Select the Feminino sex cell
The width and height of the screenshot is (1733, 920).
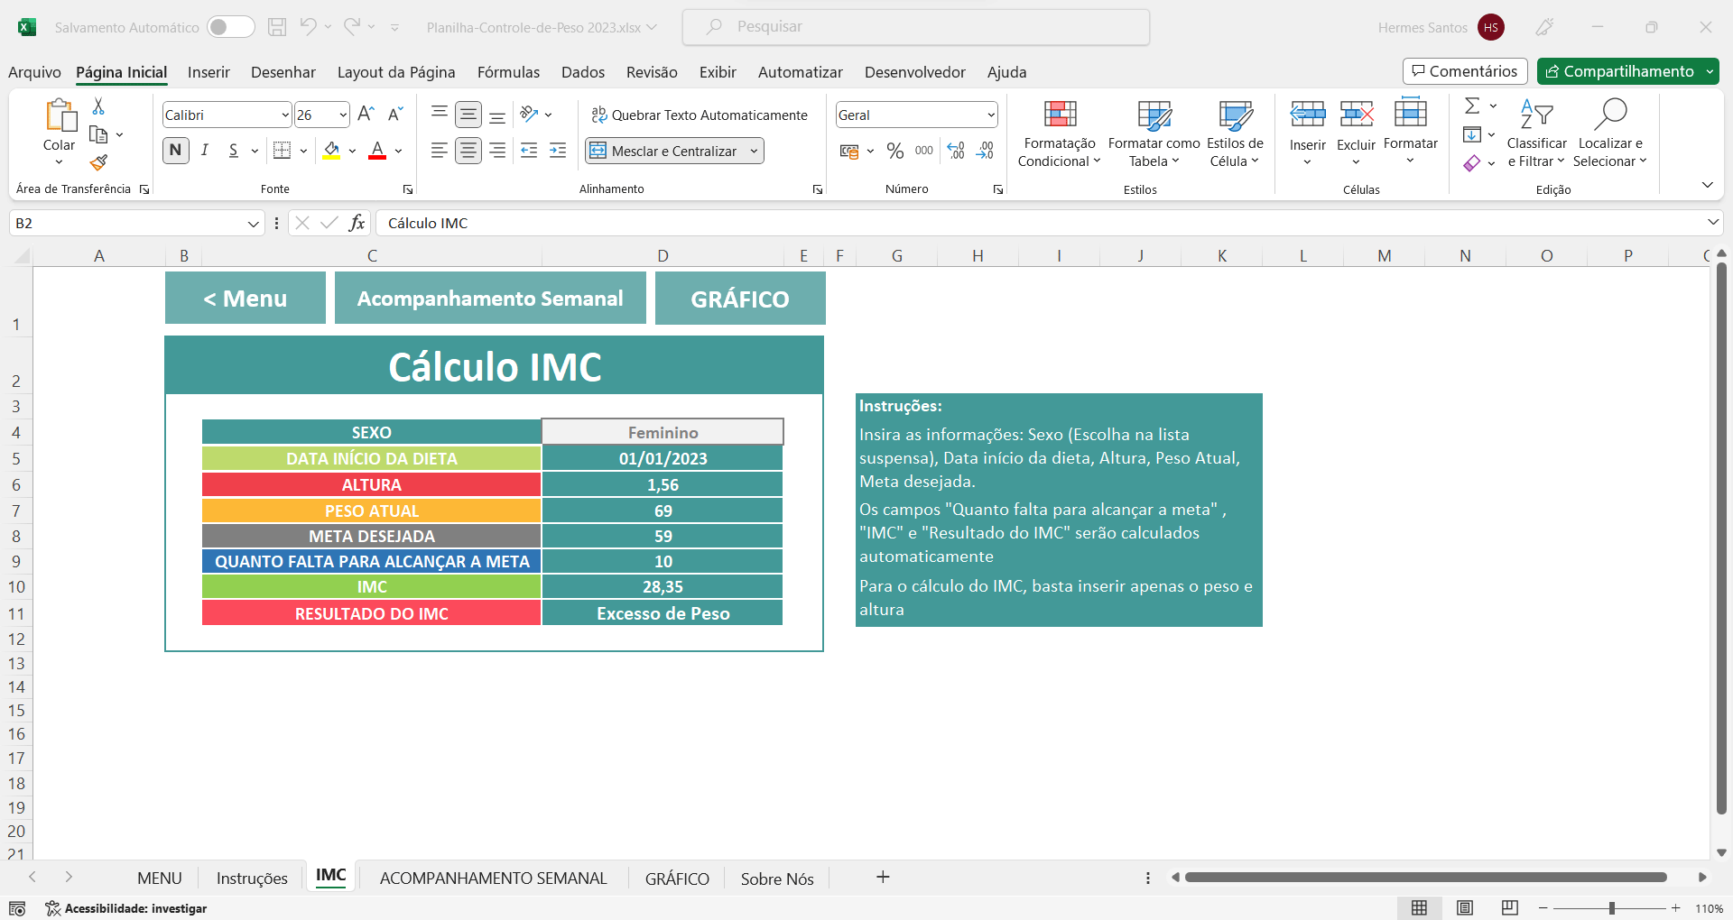(x=663, y=432)
